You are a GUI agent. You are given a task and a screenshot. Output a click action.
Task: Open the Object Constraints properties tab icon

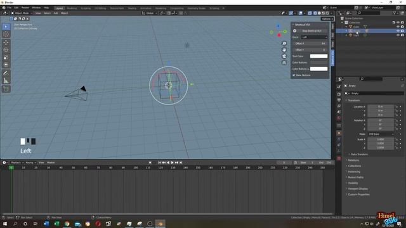[x=339, y=145]
